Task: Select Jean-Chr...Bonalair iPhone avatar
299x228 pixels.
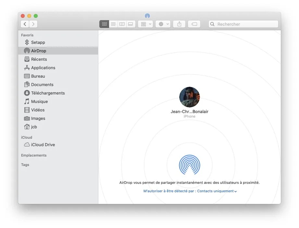Action: pyautogui.click(x=190, y=97)
